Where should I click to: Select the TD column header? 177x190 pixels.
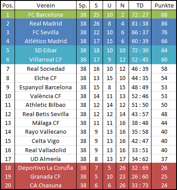[x=140, y=5]
